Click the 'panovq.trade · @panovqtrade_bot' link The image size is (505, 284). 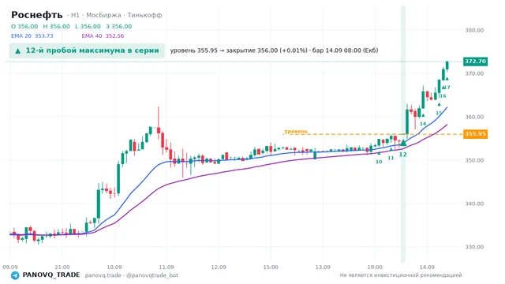pyautogui.click(x=132, y=275)
